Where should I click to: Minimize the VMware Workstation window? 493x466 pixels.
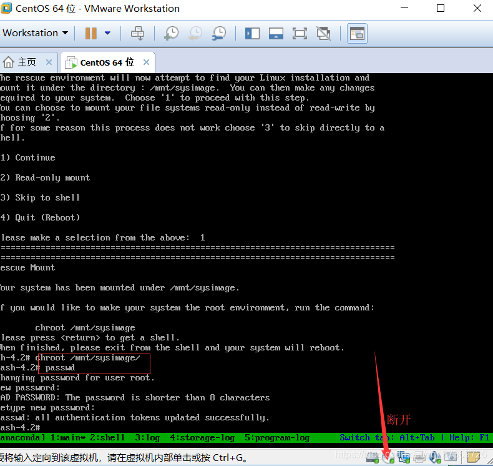[x=404, y=8]
